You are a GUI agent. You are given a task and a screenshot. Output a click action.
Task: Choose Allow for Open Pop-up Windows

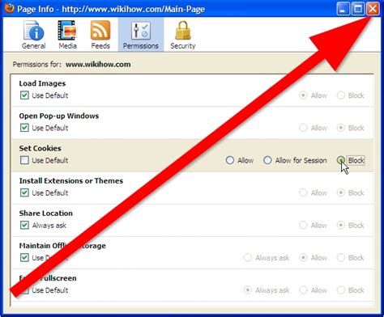[x=303, y=128]
